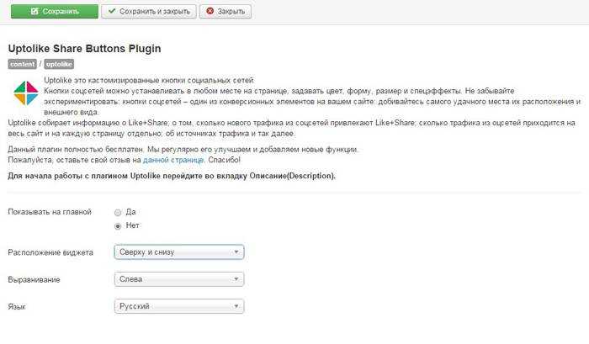Open the данной странице link
Image resolution: width=589 pixels, height=344 pixels.
tap(173, 160)
